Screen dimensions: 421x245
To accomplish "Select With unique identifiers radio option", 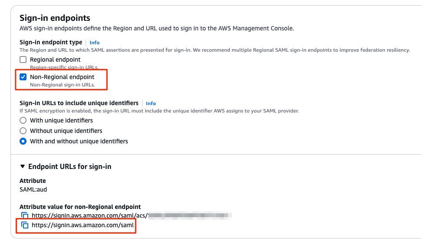I will pyautogui.click(x=23, y=120).
